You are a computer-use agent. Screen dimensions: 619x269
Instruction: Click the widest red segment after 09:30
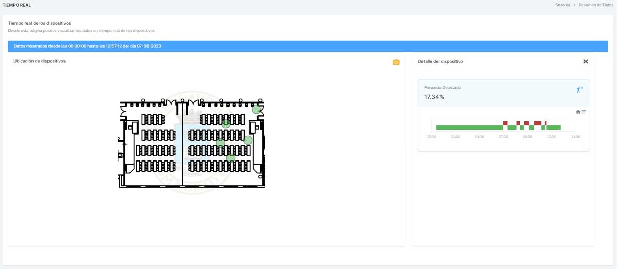pos(537,123)
